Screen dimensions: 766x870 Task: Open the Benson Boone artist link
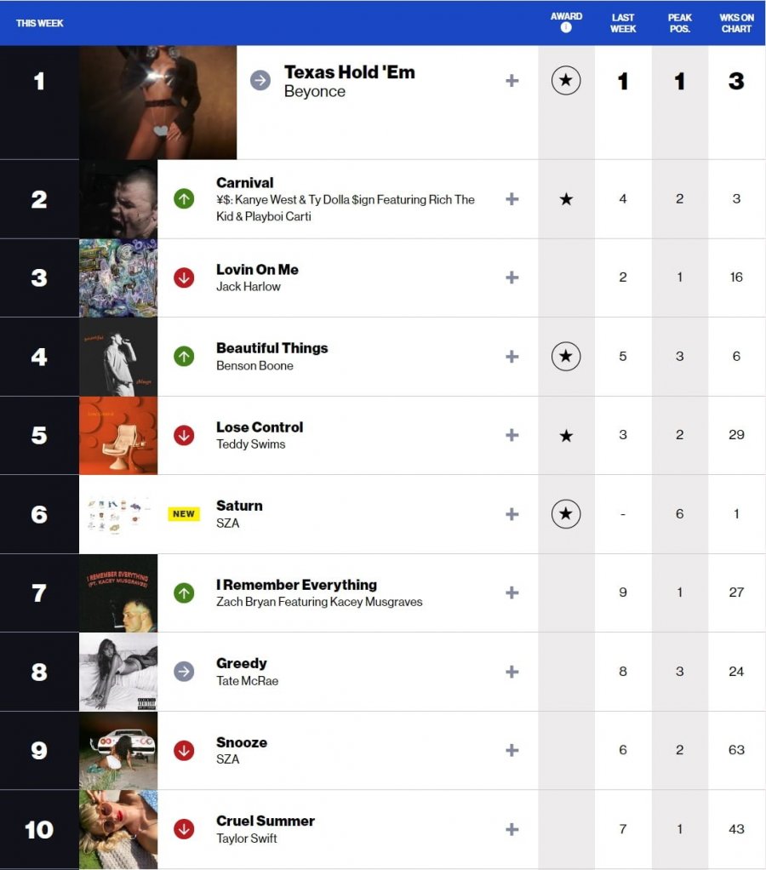pyautogui.click(x=254, y=366)
